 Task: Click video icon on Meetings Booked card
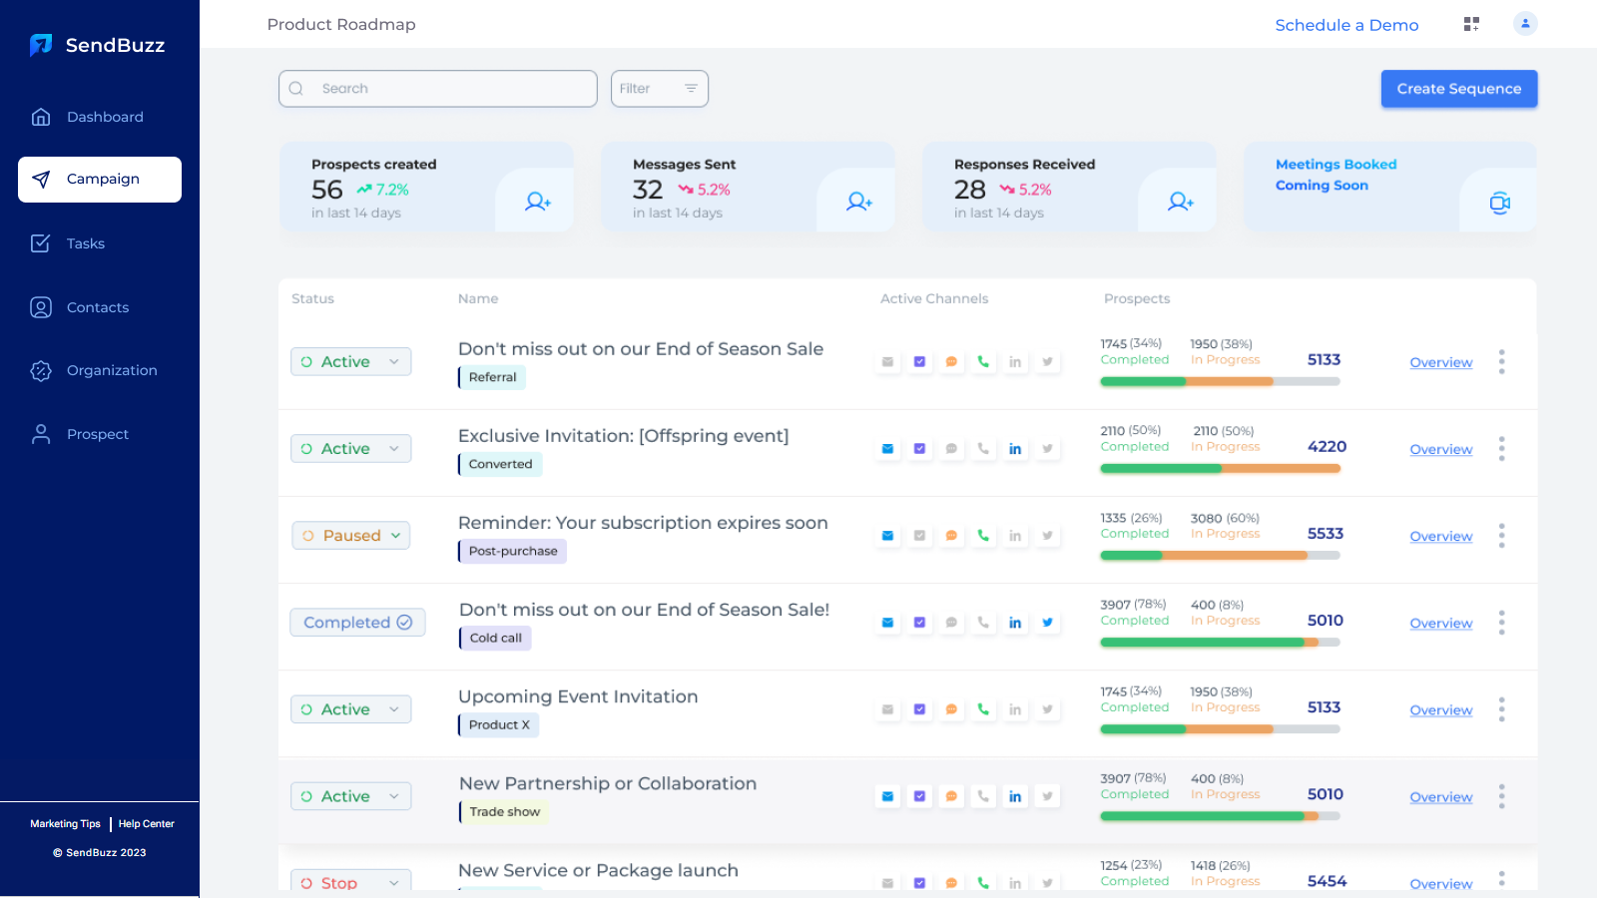(x=1499, y=204)
